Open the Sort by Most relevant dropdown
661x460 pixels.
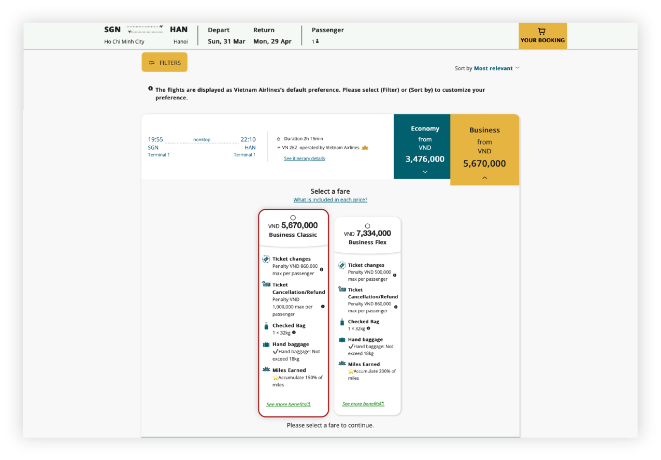496,68
